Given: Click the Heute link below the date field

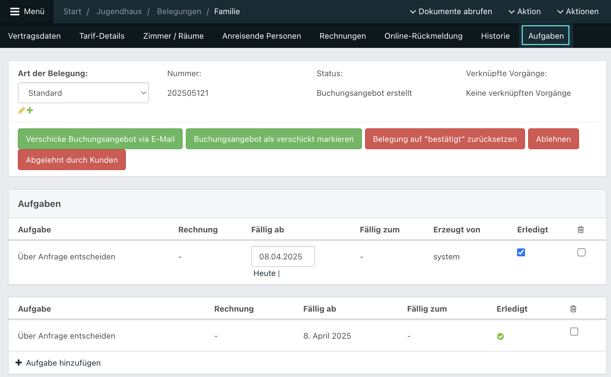Looking at the screenshot, I should tap(264, 273).
